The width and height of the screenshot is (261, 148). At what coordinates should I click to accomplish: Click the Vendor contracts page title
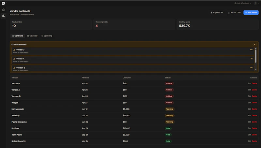coord(20,11)
